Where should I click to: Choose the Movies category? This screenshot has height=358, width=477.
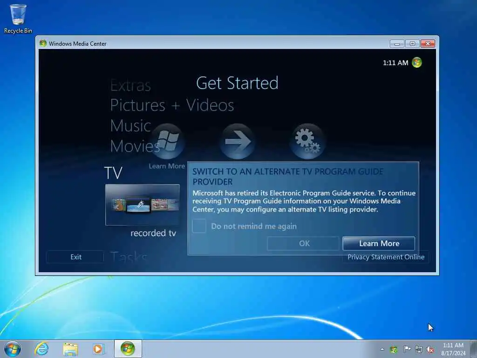135,146
